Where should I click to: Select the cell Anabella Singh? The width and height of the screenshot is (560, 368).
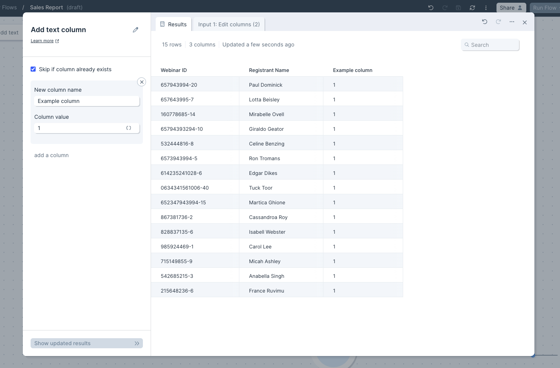click(281, 276)
